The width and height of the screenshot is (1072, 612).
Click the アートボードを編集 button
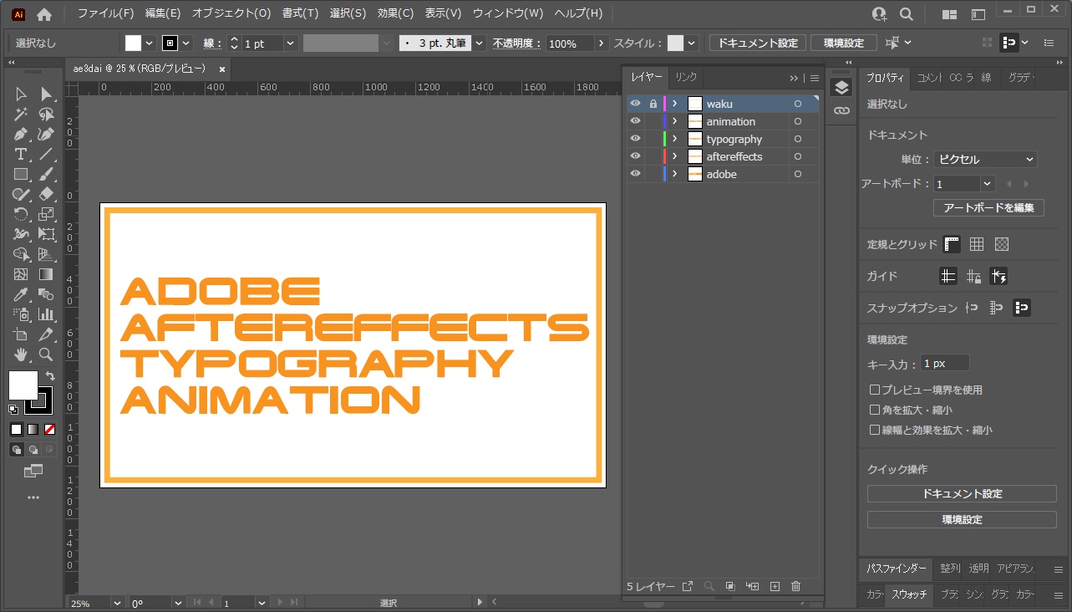tap(988, 207)
